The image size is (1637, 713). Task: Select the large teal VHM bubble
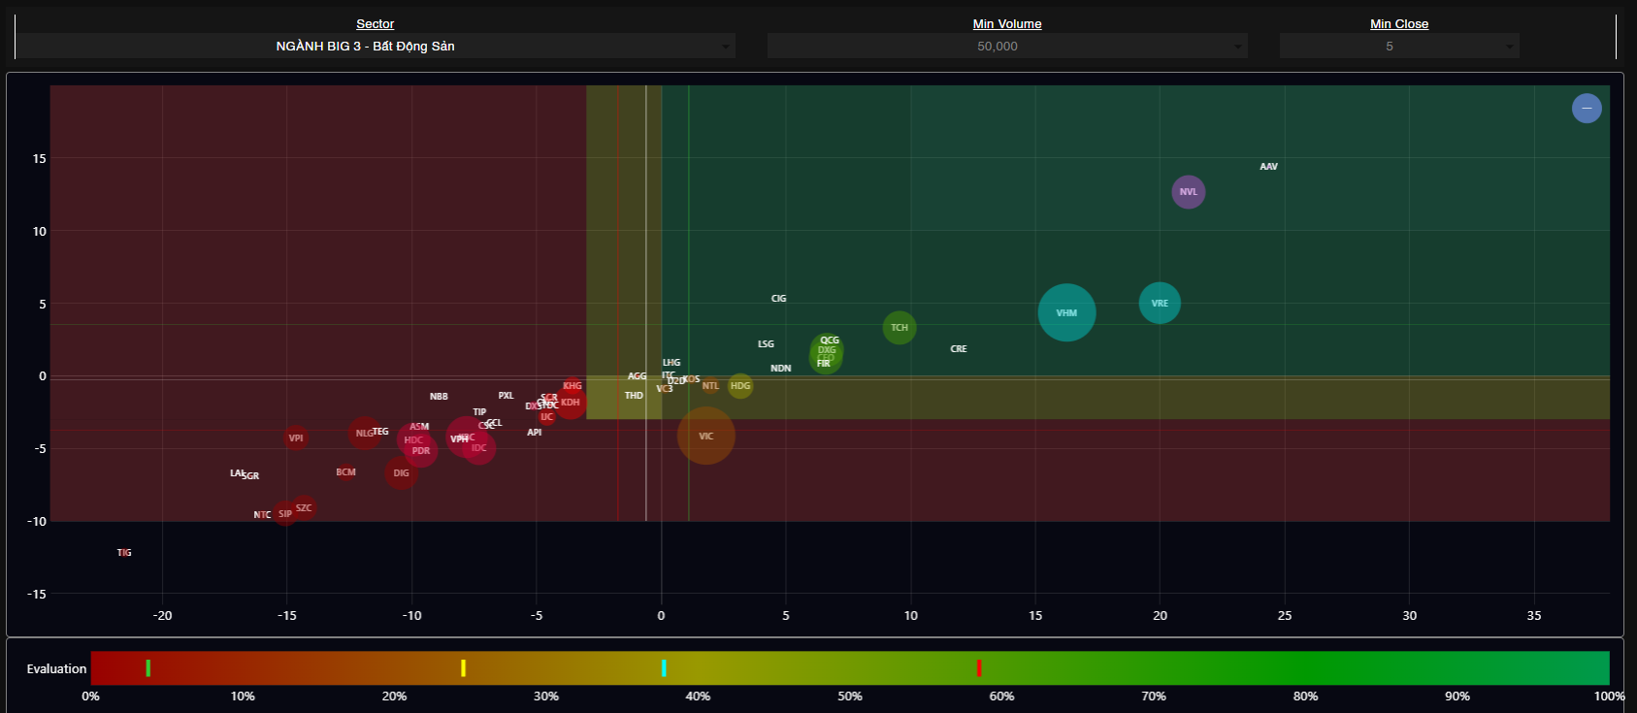click(x=1066, y=312)
